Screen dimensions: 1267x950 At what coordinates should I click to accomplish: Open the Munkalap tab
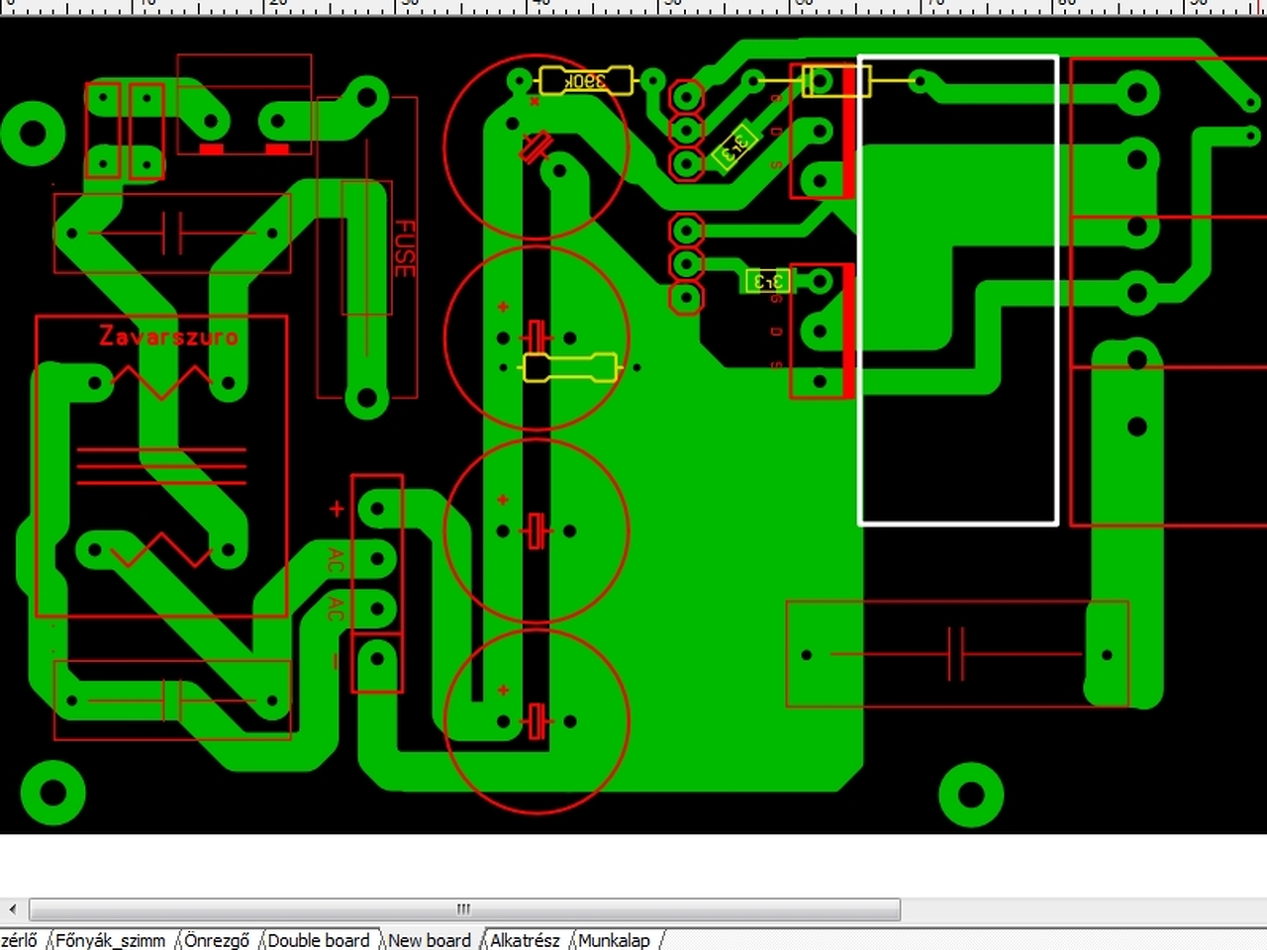pos(614,940)
